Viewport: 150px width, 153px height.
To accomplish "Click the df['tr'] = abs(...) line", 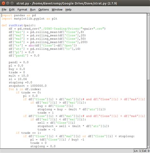I will [43, 45].
